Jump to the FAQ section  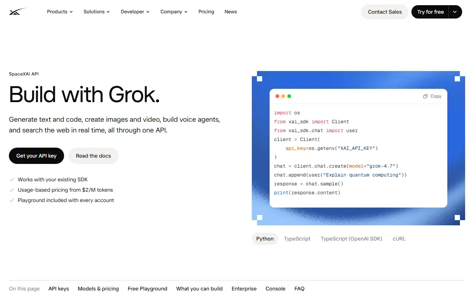point(299,289)
